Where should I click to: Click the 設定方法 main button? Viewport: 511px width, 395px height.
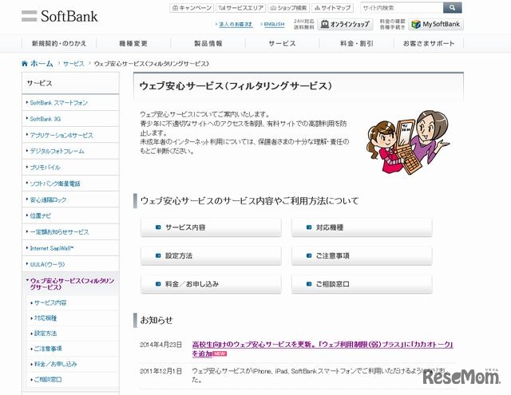(211, 255)
